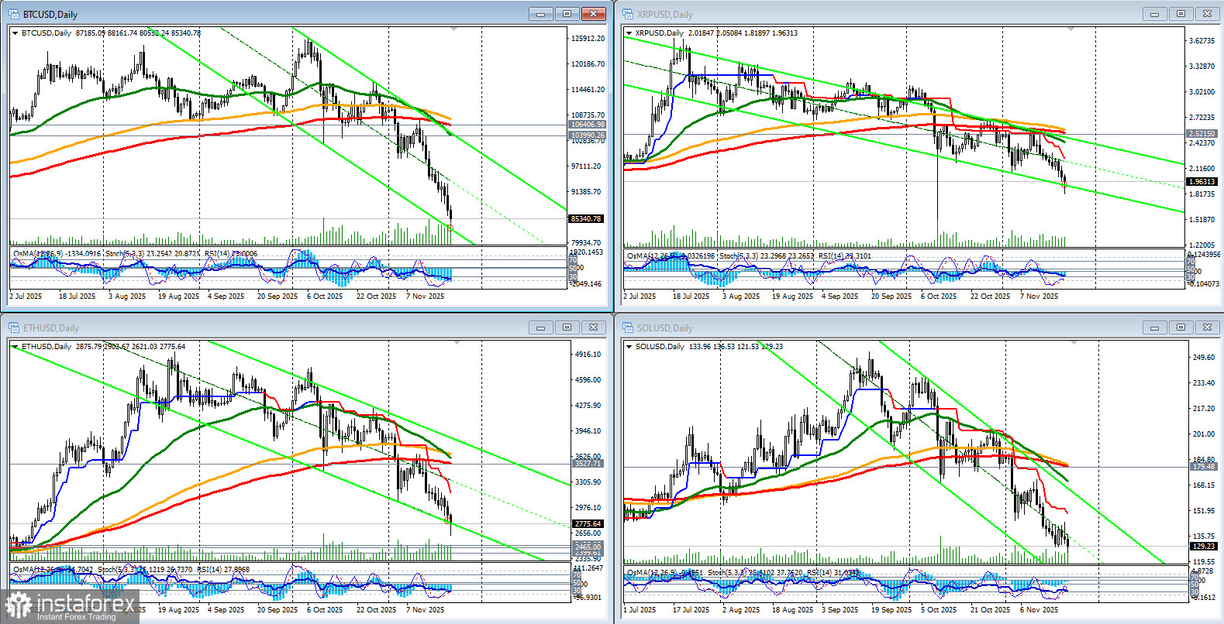
Task: Close the ETHUSD,Daily chart window
Action: point(594,327)
